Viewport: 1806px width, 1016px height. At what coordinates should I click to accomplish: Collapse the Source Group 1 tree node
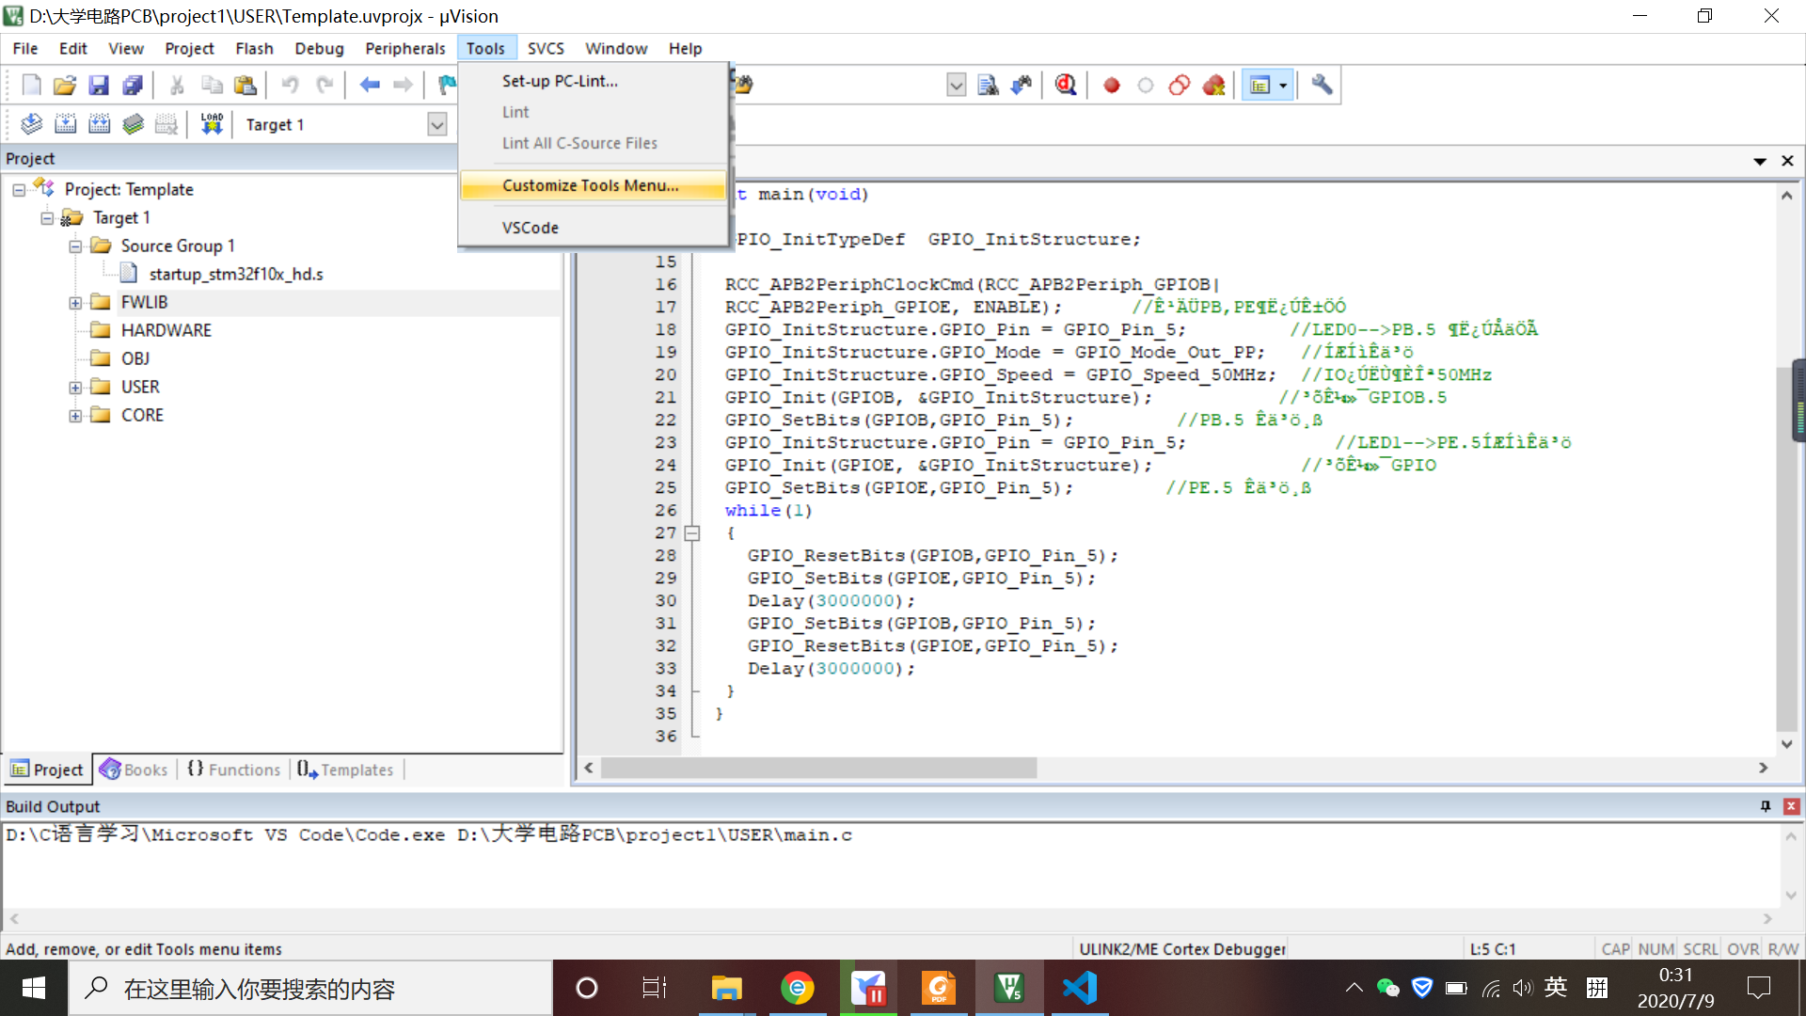(x=75, y=246)
